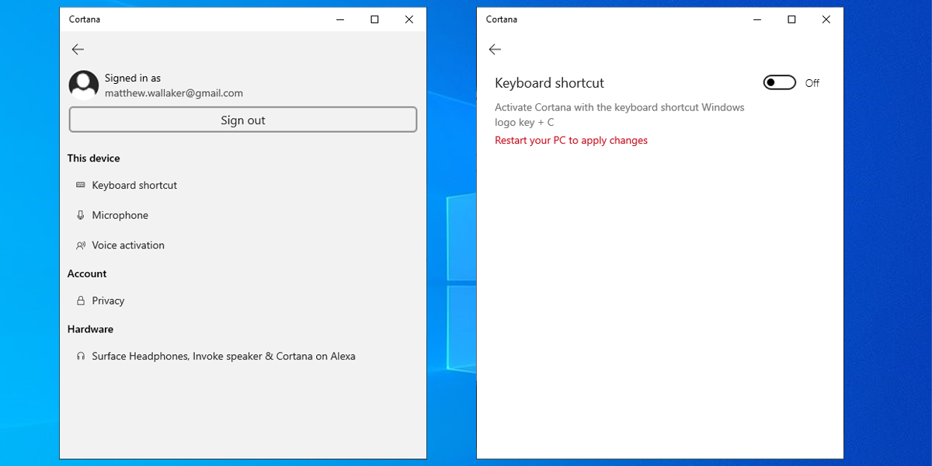Click the profile avatar next to Signed in as
The width and height of the screenshot is (932, 466).
84,85
